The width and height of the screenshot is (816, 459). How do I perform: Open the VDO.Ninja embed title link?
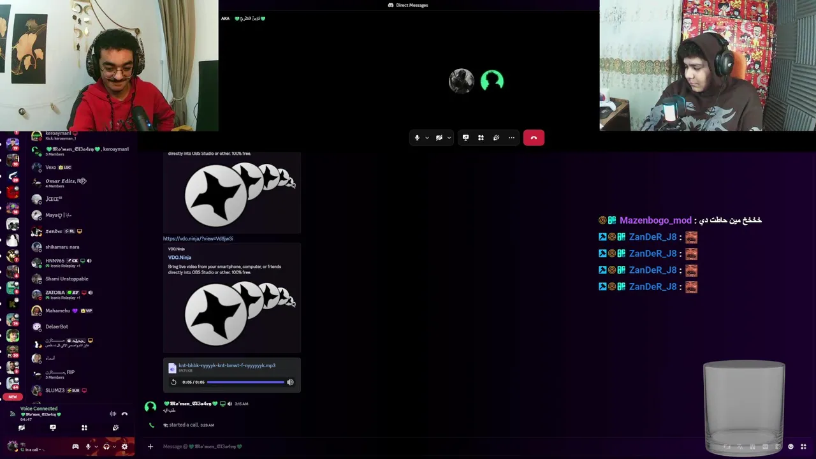(x=180, y=258)
